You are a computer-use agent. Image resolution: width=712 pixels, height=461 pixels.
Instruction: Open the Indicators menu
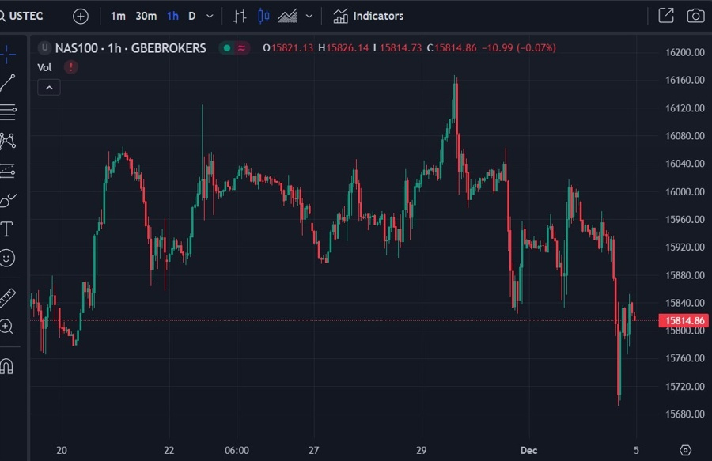pos(368,17)
